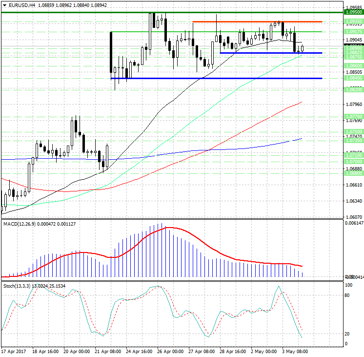Click the last candlestick on the chart

(303, 48)
